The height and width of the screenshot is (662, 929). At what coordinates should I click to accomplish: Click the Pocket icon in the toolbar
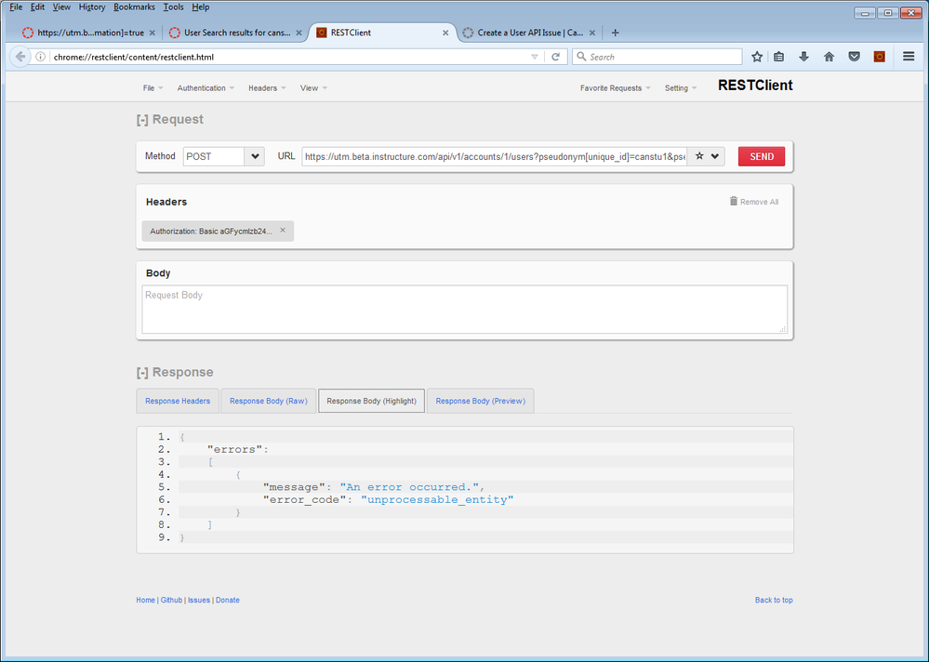point(854,57)
